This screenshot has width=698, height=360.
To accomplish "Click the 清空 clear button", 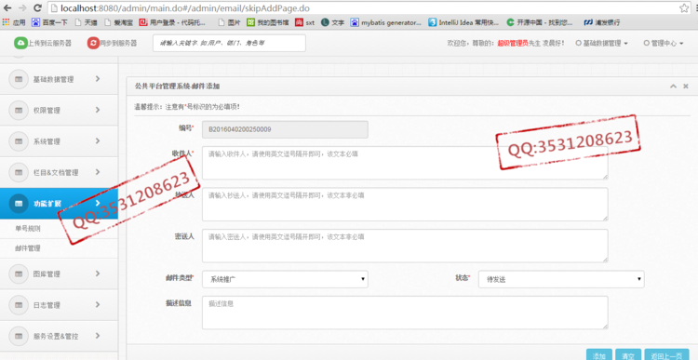I will [x=628, y=355].
